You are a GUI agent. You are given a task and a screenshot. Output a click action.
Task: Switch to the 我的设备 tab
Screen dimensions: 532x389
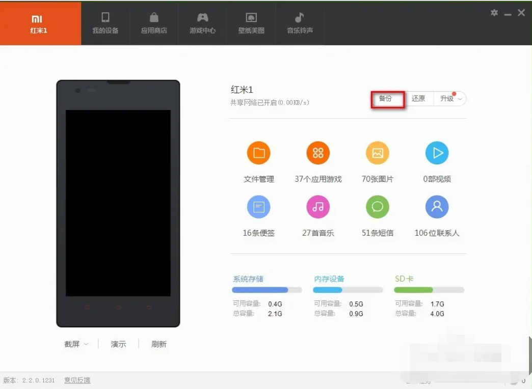tap(105, 23)
